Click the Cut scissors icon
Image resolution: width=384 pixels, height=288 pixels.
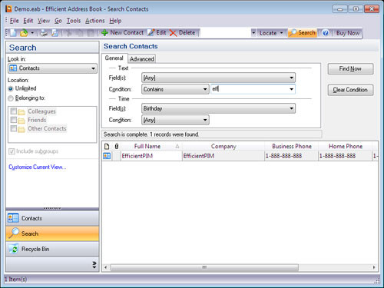[x=68, y=33]
